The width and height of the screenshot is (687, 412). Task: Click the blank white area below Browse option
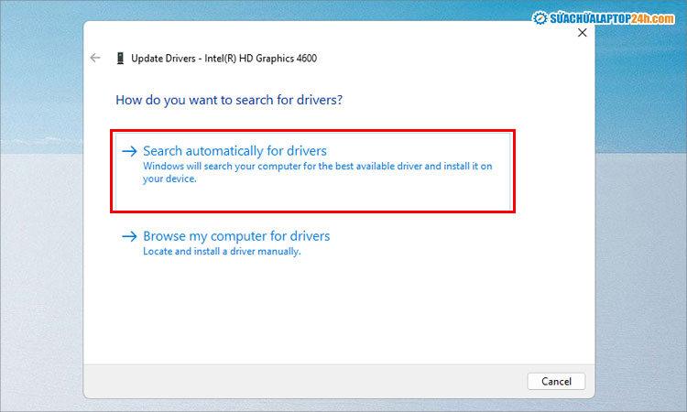pos(338,311)
